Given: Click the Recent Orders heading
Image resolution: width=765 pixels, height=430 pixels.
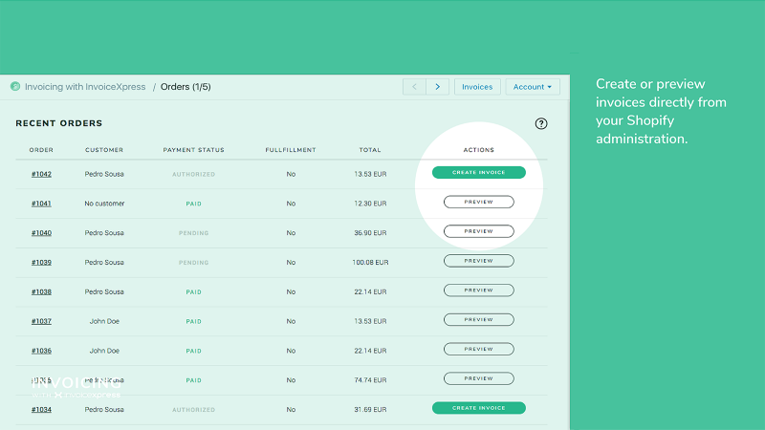Looking at the screenshot, I should click(59, 123).
